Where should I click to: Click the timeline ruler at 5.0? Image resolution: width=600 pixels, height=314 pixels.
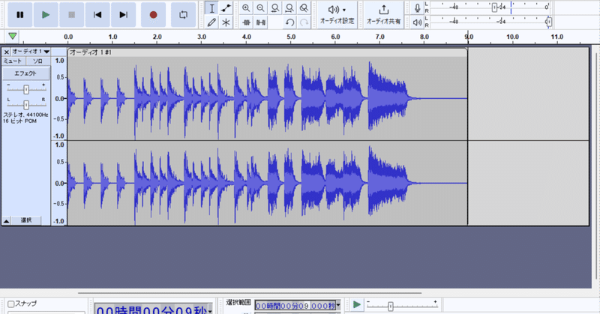coord(291,37)
